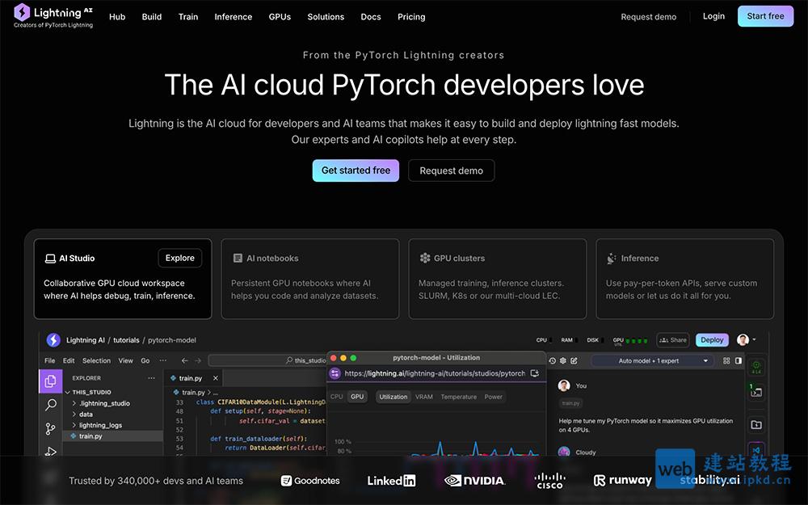The image size is (808, 505).
Task: Open the Pricing menu item
Action: [x=411, y=16]
